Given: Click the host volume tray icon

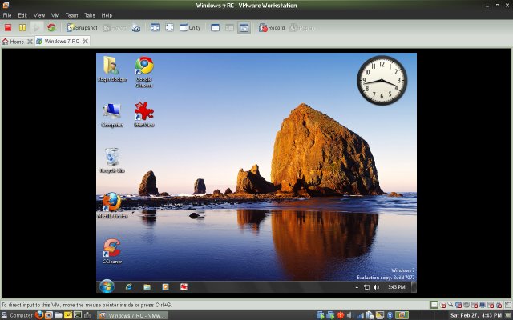Looking at the screenshot, I should [x=349, y=315].
